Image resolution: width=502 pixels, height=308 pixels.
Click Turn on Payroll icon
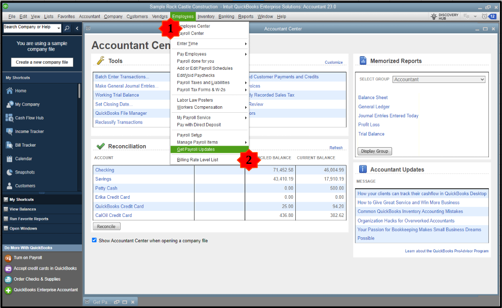pos(8,258)
